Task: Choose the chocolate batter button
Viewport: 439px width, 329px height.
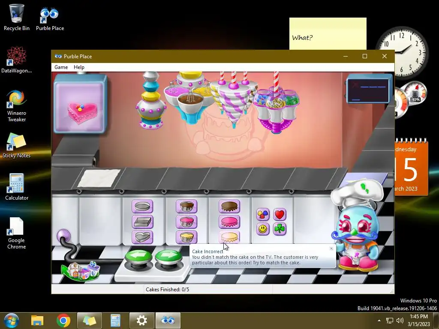Action: coord(186,206)
